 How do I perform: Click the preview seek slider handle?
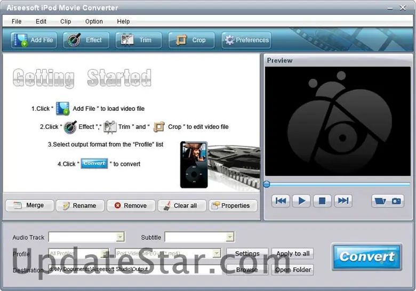click(267, 184)
